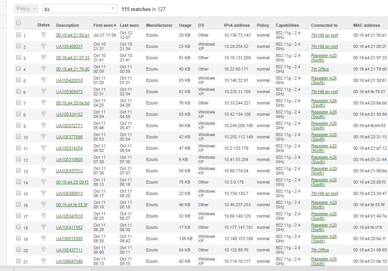Click wifi status icon for UA105437512
This screenshot has height=271, width=388.
[44, 170]
